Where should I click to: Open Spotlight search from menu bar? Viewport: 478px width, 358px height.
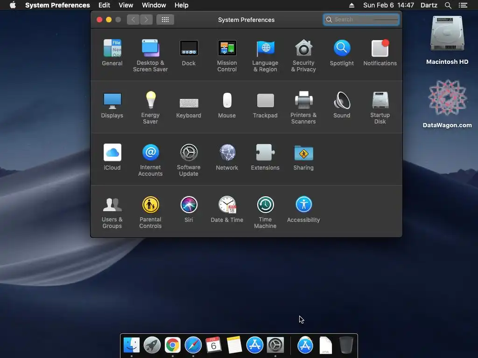click(448, 5)
